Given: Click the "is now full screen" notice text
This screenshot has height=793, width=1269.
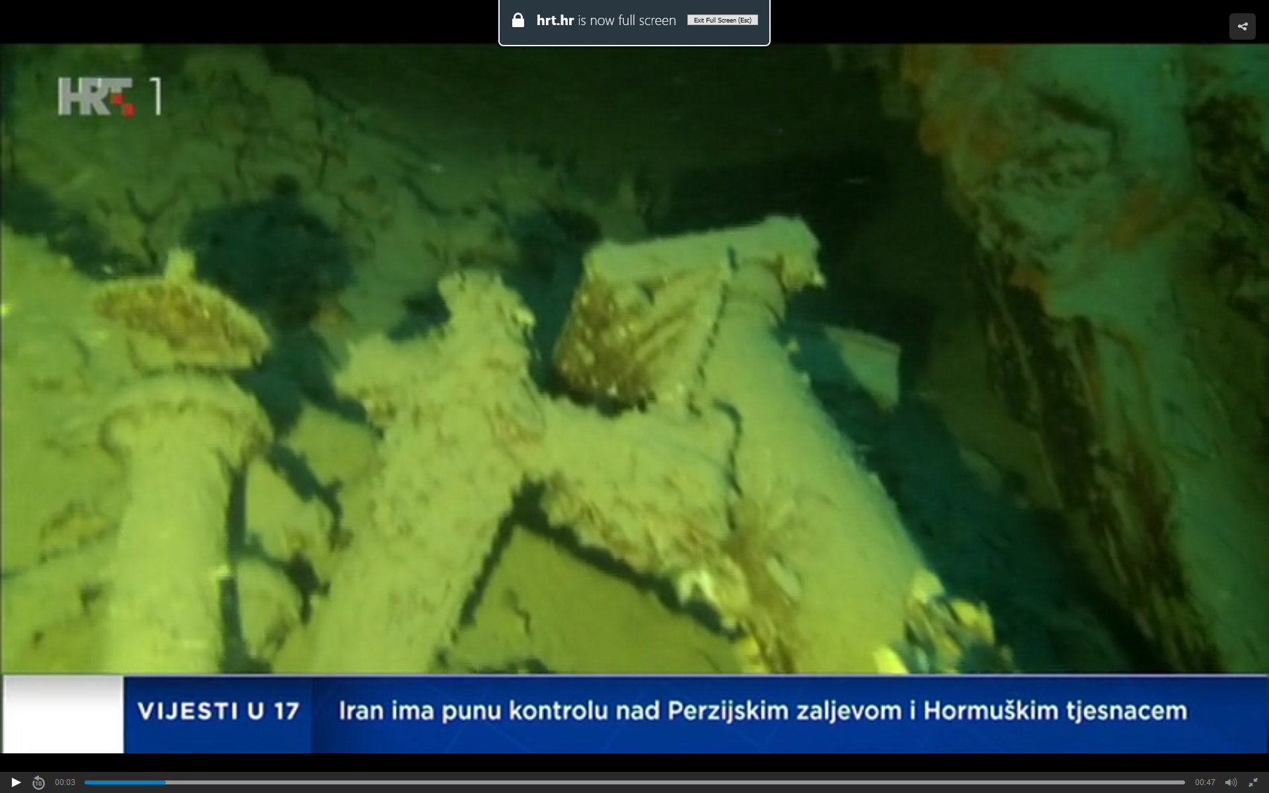Looking at the screenshot, I should (x=627, y=20).
